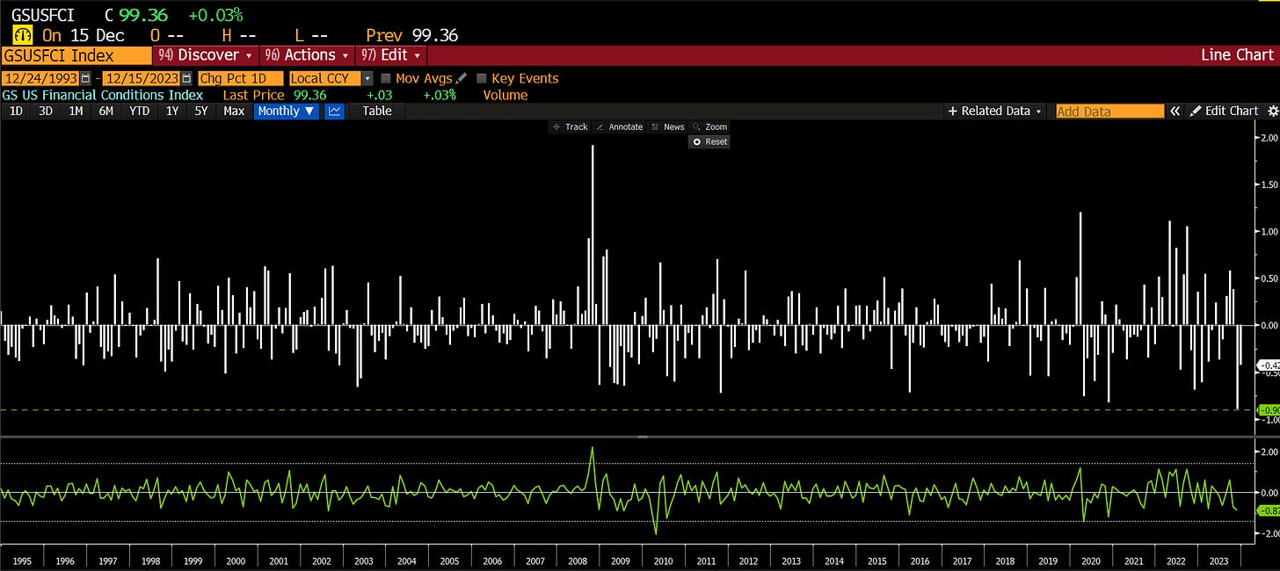The width and height of the screenshot is (1280, 571).
Task: Click GS US Financial Conditions Index title
Action: (x=102, y=95)
